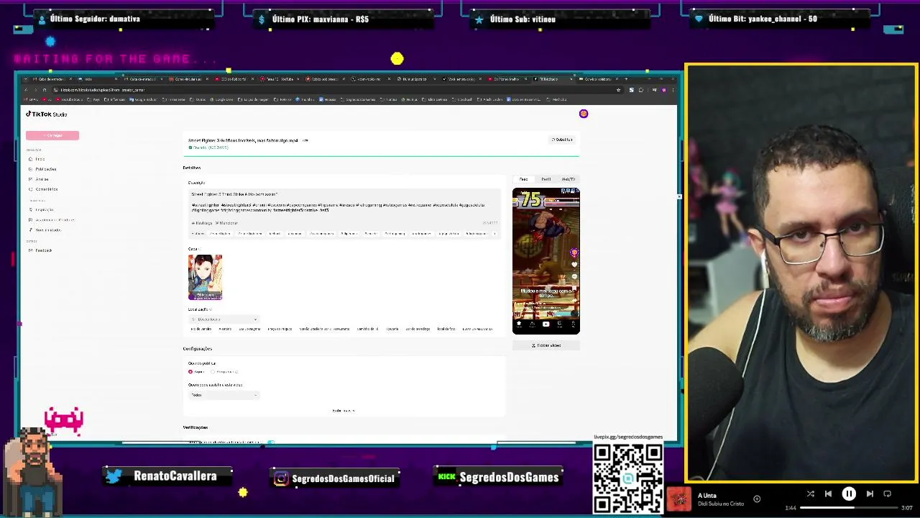This screenshot has height=518, width=920.
Task: Switch preview to Feed tab
Action: tap(523, 179)
